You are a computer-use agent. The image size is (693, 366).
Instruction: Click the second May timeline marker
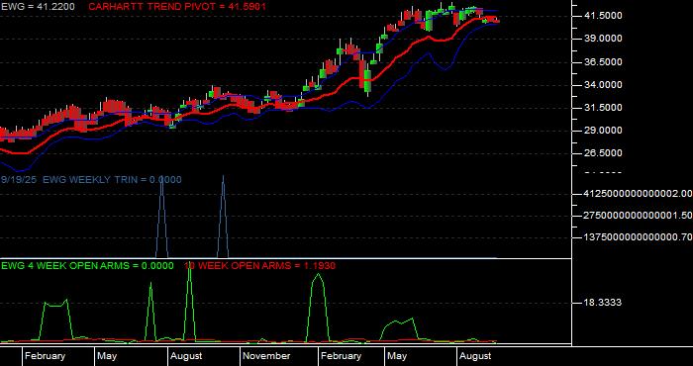[397, 356]
